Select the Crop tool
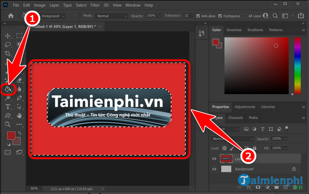Screen dimensions: 309x194 [8, 53]
